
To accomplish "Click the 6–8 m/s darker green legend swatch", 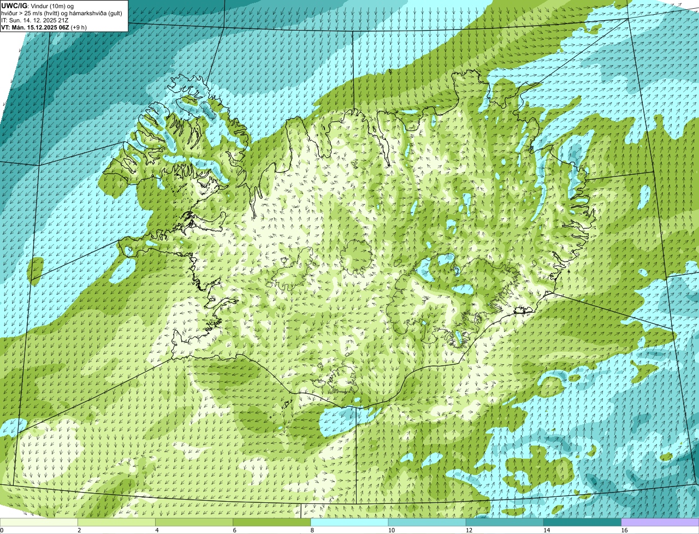I will click(x=272, y=523).
